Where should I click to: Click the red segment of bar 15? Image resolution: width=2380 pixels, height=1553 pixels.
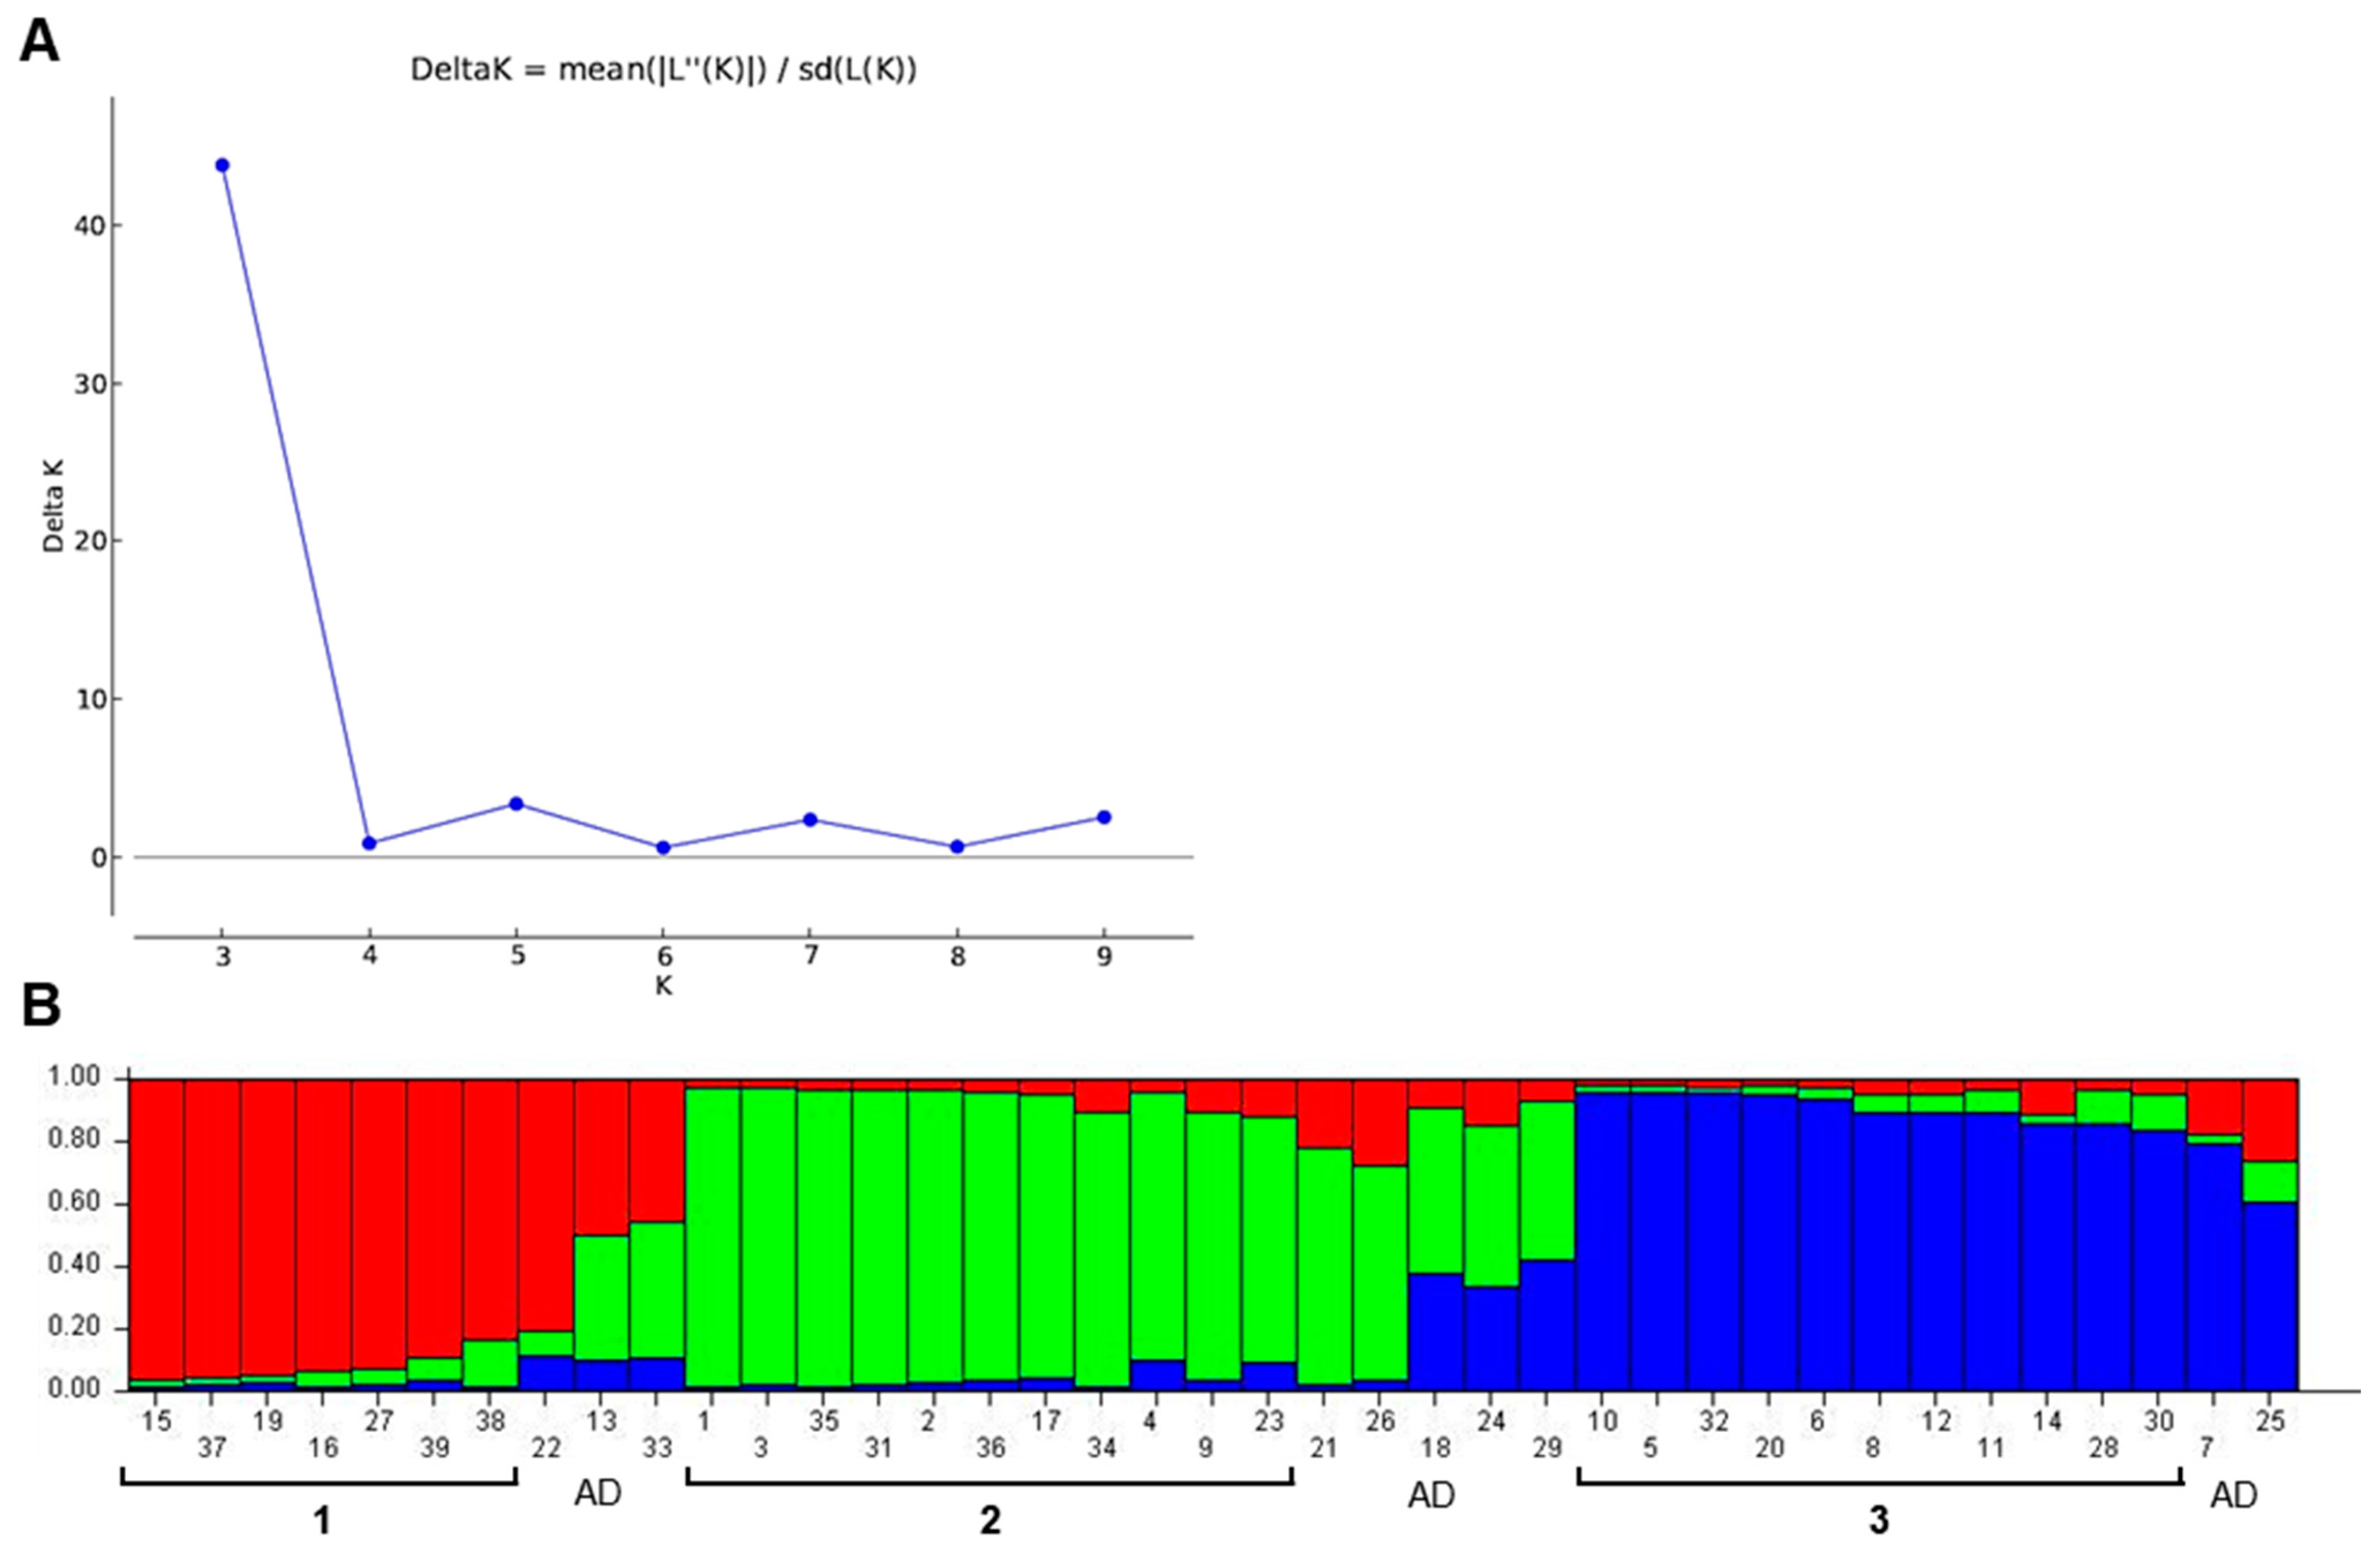[x=156, y=1229]
